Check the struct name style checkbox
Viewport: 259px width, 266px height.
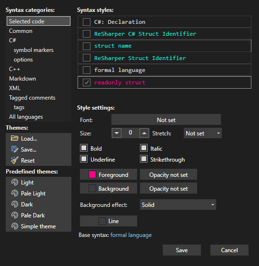[87, 46]
